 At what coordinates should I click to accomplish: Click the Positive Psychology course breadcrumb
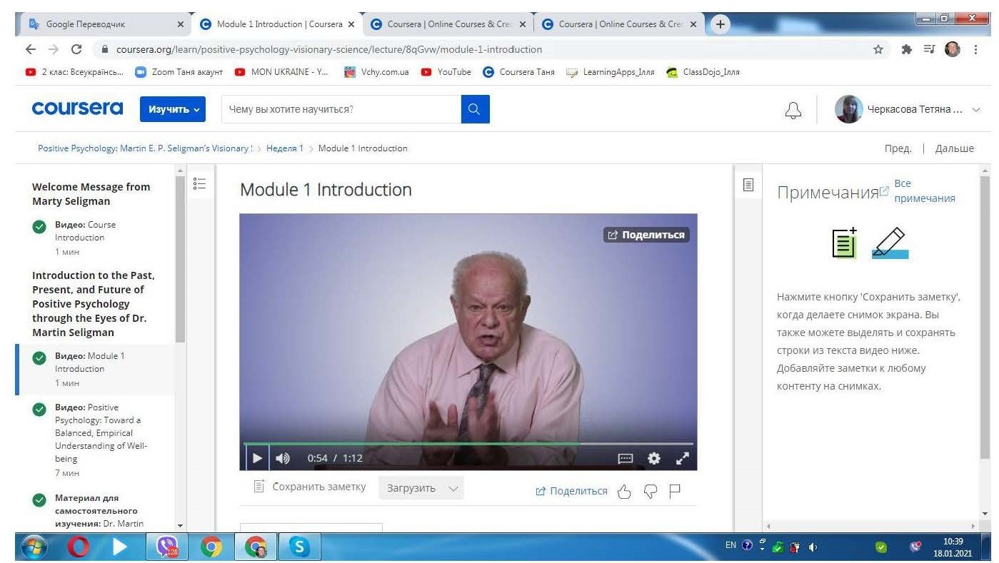[145, 148]
